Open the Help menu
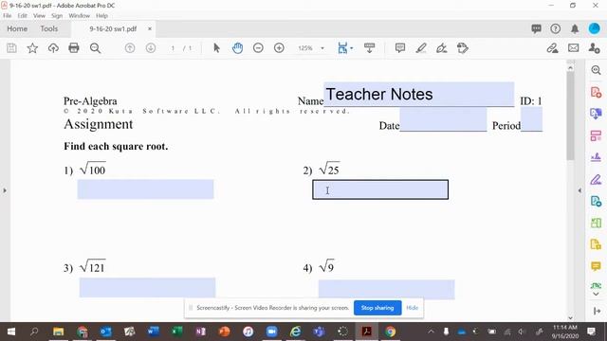Screen dimensions: 607x341 tap(101, 16)
